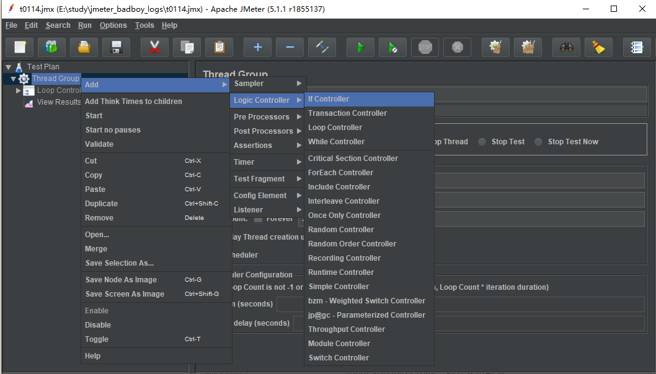This screenshot has width=656, height=374.
Task: Collapse all nodes with the minus icon
Action: [290, 47]
